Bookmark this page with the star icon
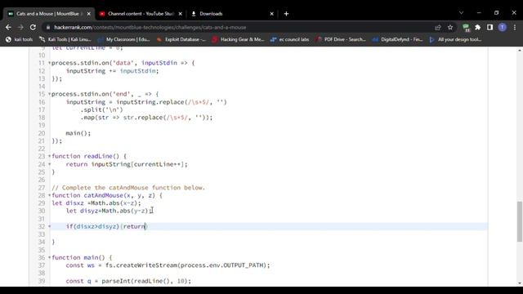Screen dimensions: 523x294 [450, 27]
